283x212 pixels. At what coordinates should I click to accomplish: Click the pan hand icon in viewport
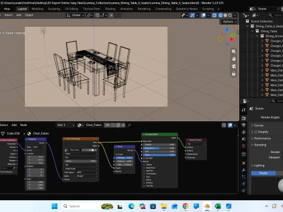tap(233, 59)
